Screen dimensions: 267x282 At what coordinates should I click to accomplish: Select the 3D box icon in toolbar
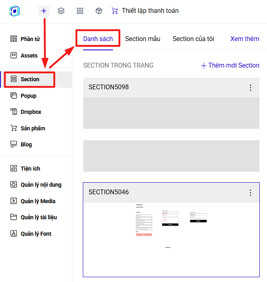[x=99, y=11]
